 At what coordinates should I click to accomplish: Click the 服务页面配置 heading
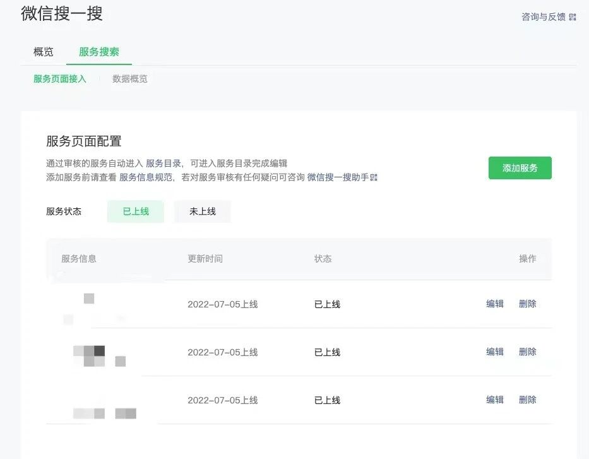(84, 141)
